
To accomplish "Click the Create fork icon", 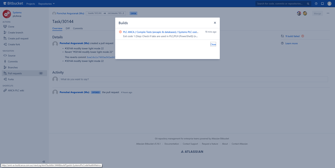I will coord(5,44).
